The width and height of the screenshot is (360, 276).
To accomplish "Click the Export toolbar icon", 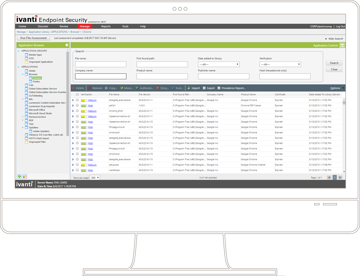I will tap(204, 88).
